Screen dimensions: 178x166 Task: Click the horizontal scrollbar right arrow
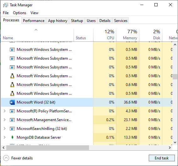click(170, 148)
